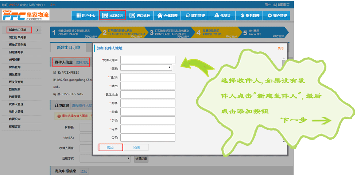Open the 进口转运 menu

140,15
